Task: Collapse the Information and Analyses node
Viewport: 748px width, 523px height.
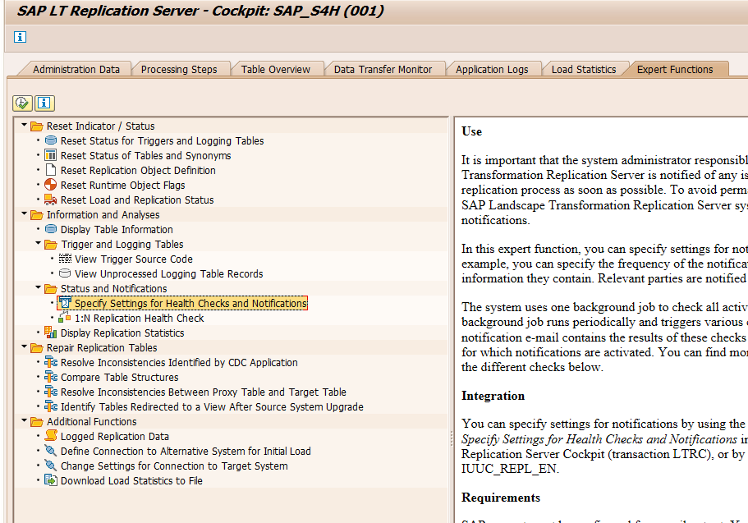Action: pyautogui.click(x=24, y=213)
